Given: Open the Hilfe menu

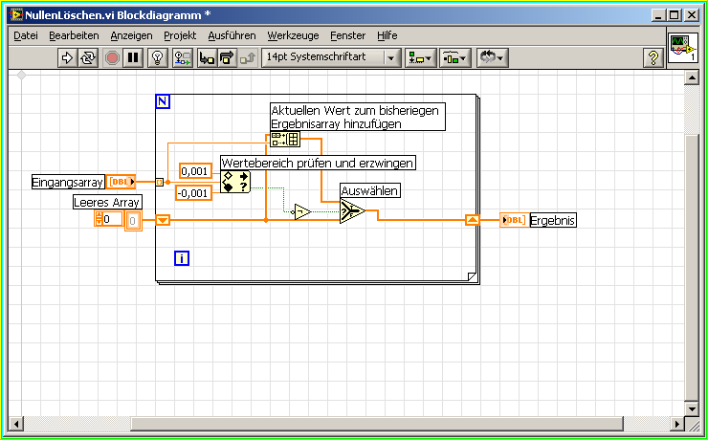Looking at the screenshot, I should click(387, 35).
